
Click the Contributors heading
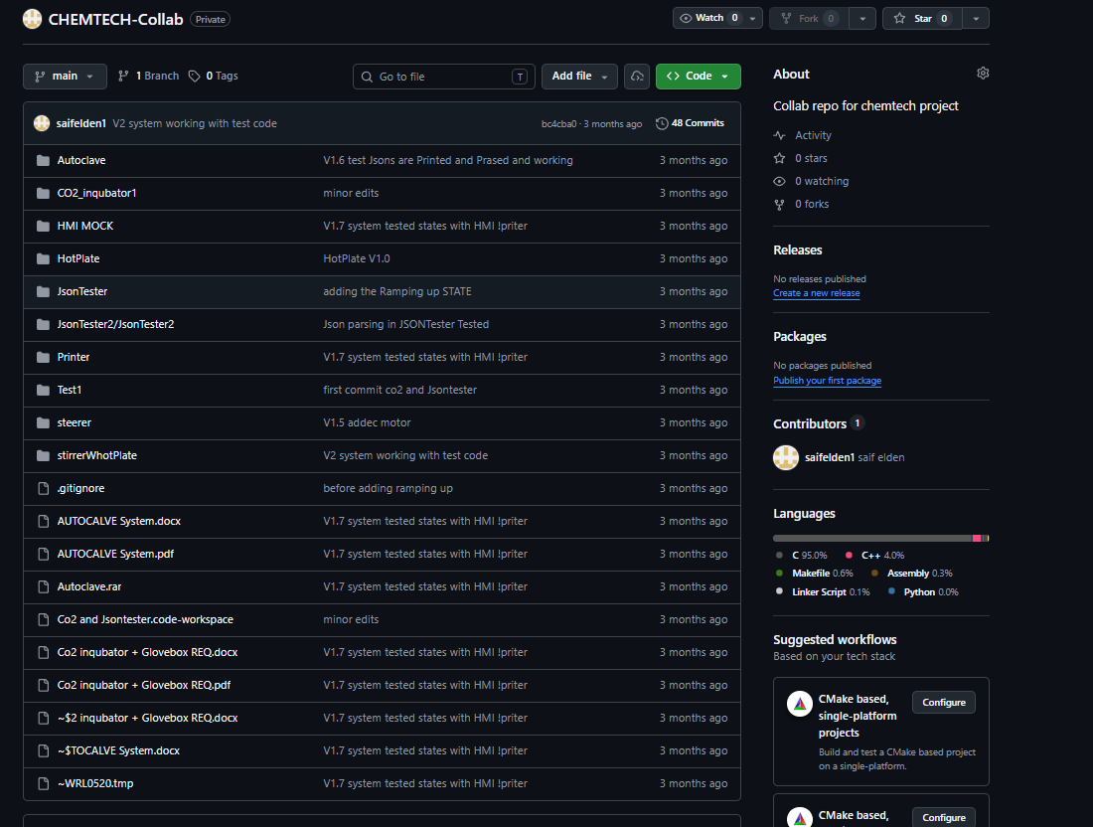pos(810,424)
